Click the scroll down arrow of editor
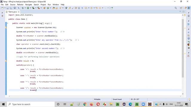The height and width of the screenshot is (107, 191). click(183, 94)
